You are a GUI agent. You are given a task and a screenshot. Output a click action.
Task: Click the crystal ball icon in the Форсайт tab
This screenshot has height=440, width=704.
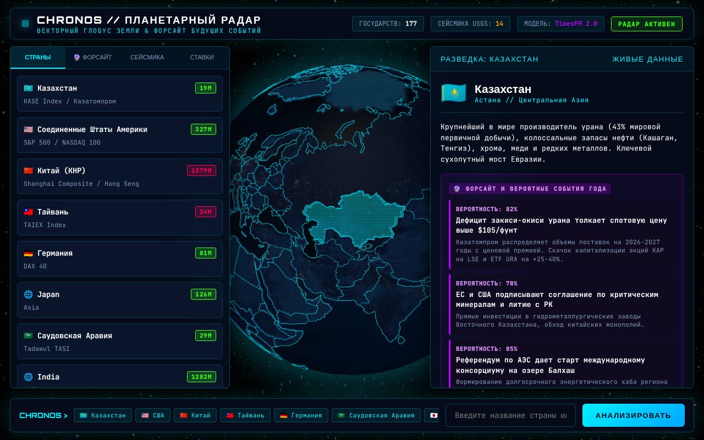pyautogui.click(x=77, y=57)
